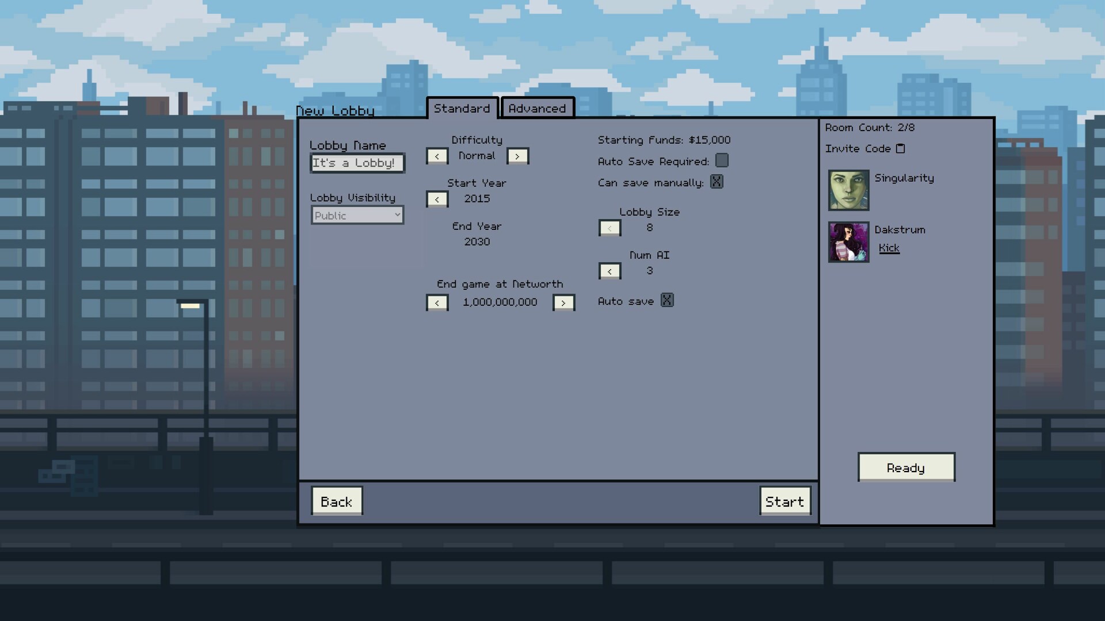This screenshot has height=621, width=1105.
Task: Click the left arrow to decrease difficulty
Action: [x=437, y=155]
